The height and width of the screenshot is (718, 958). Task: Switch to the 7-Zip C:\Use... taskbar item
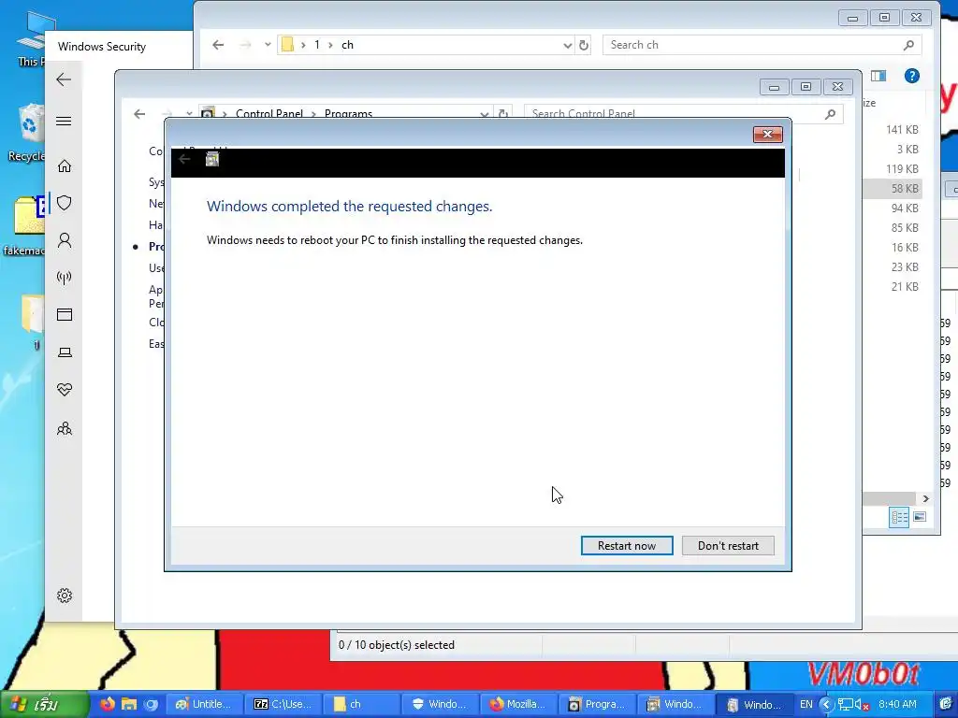pos(283,704)
